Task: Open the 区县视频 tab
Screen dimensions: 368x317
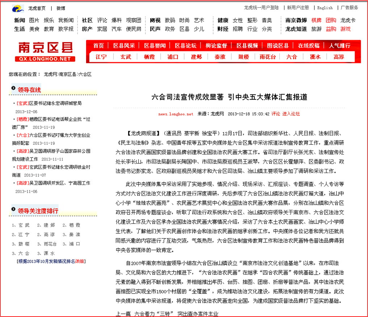Action: (x=247, y=46)
